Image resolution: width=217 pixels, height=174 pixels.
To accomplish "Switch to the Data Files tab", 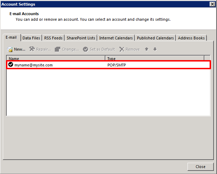I will [x=31, y=38].
